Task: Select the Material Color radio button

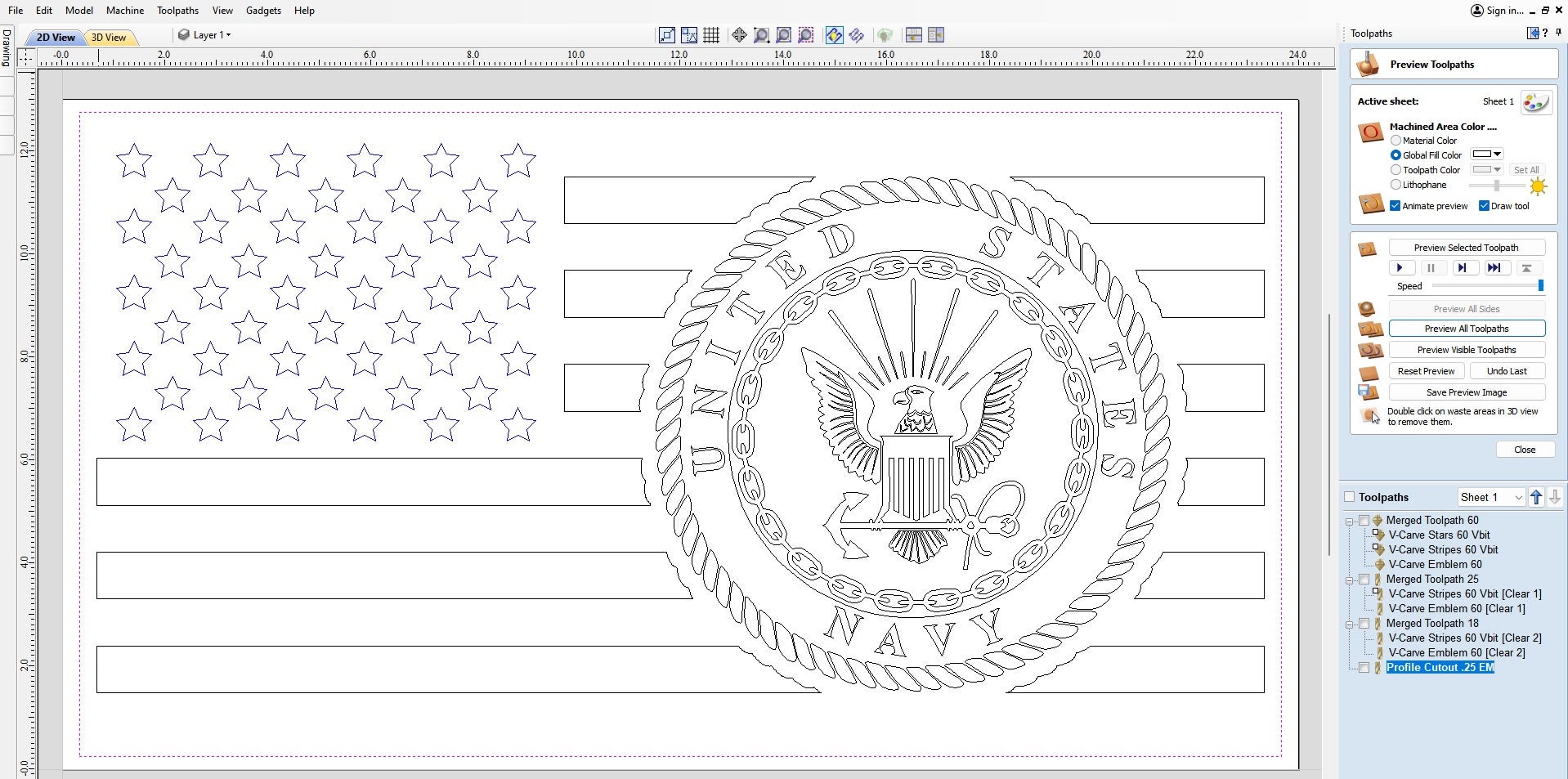Action: (1395, 140)
